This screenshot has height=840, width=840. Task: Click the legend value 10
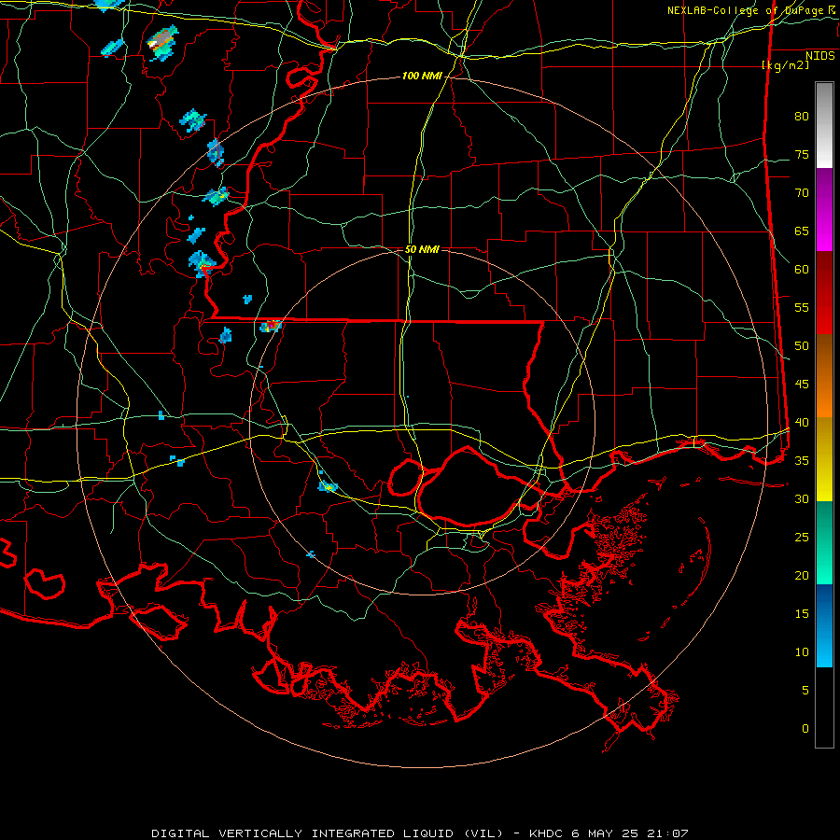802,652
